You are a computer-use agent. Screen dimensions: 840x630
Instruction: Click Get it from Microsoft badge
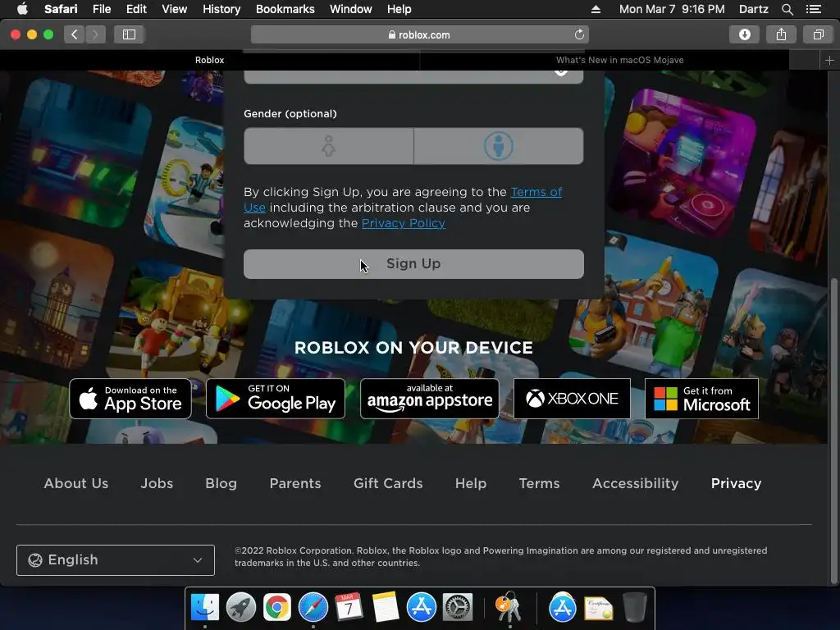click(x=701, y=399)
